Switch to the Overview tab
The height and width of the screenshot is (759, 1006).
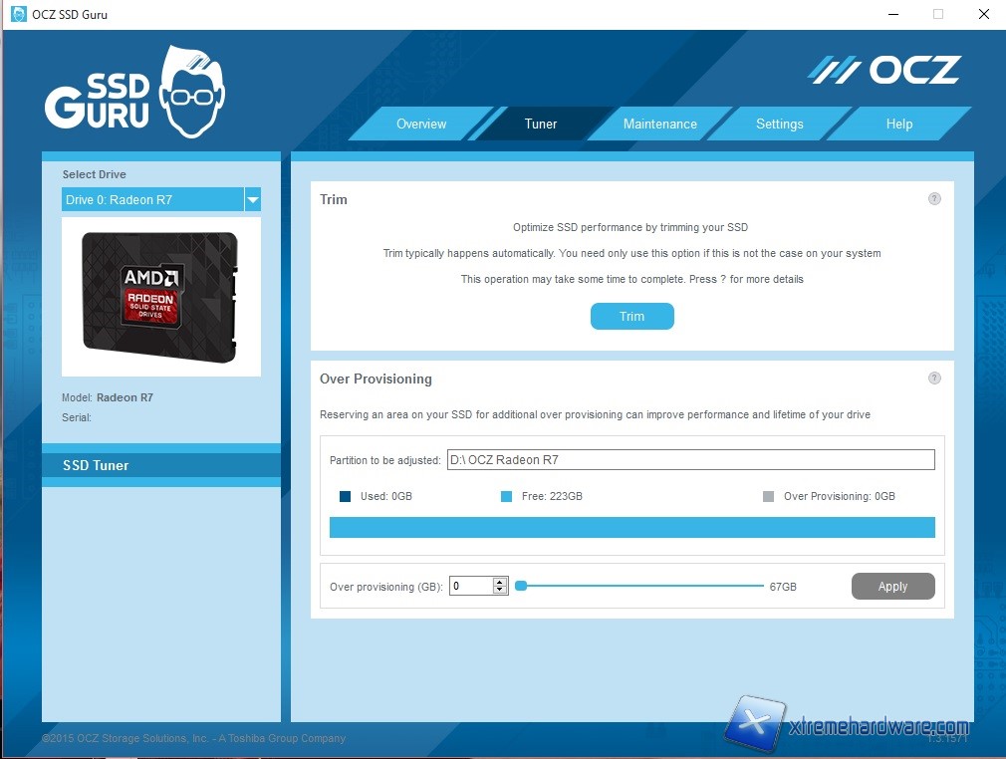pyautogui.click(x=421, y=125)
